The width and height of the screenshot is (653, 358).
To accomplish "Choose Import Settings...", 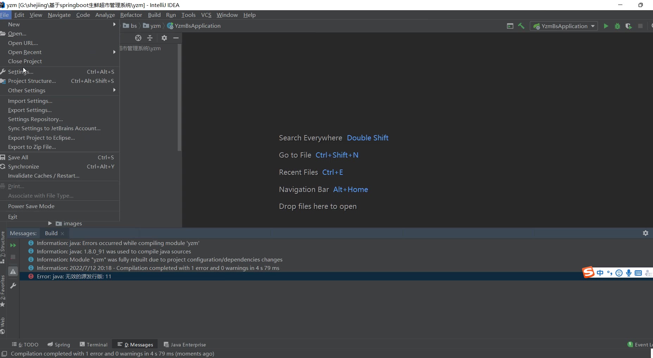I will tap(60, 101).
